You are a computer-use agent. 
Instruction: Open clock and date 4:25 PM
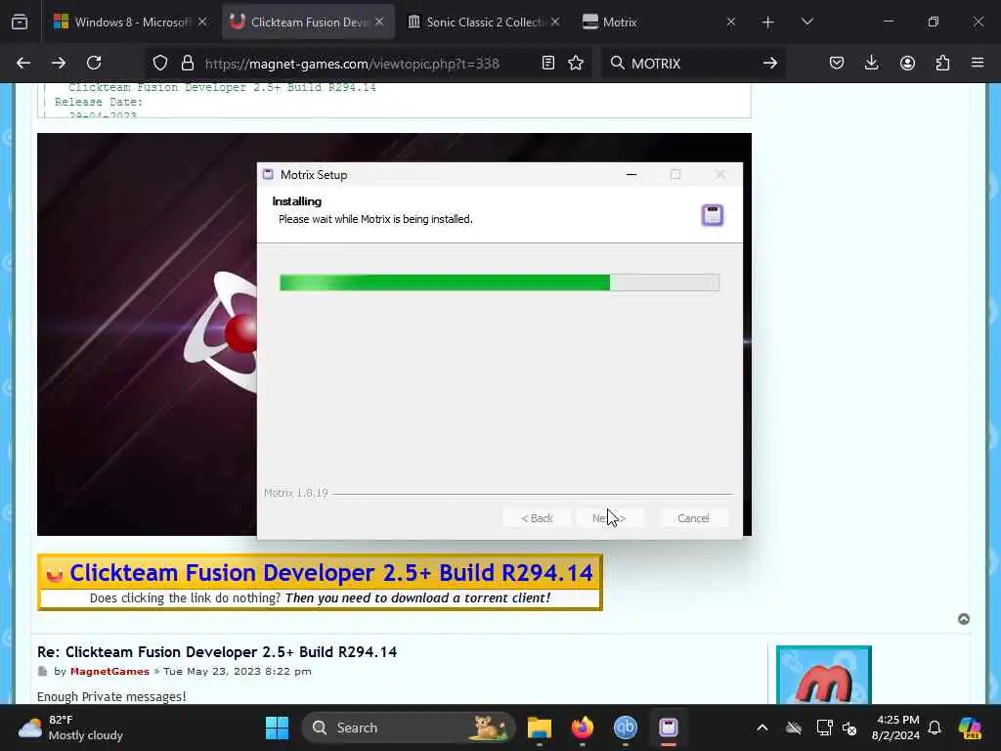click(895, 728)
